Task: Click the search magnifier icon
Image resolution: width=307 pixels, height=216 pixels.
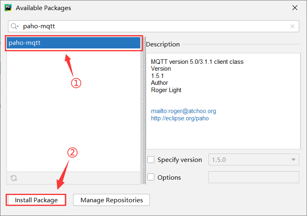Action: click(15, 26)
